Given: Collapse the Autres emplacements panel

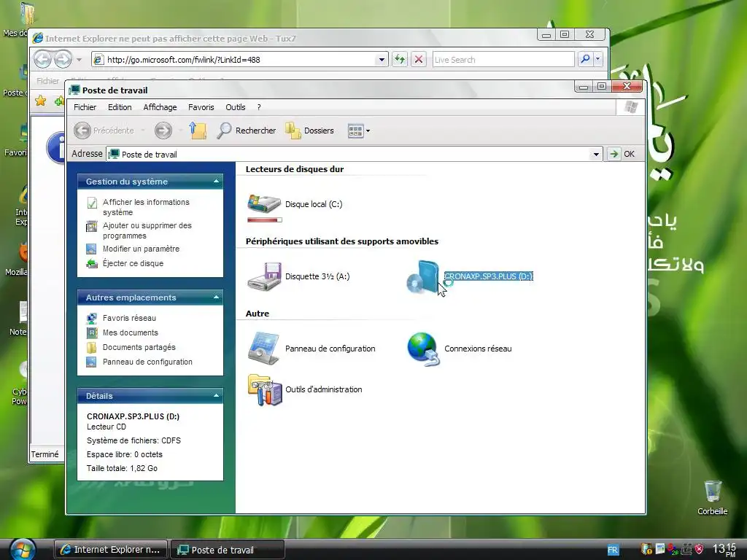Looking at the screenshot, I should [216, 297].
